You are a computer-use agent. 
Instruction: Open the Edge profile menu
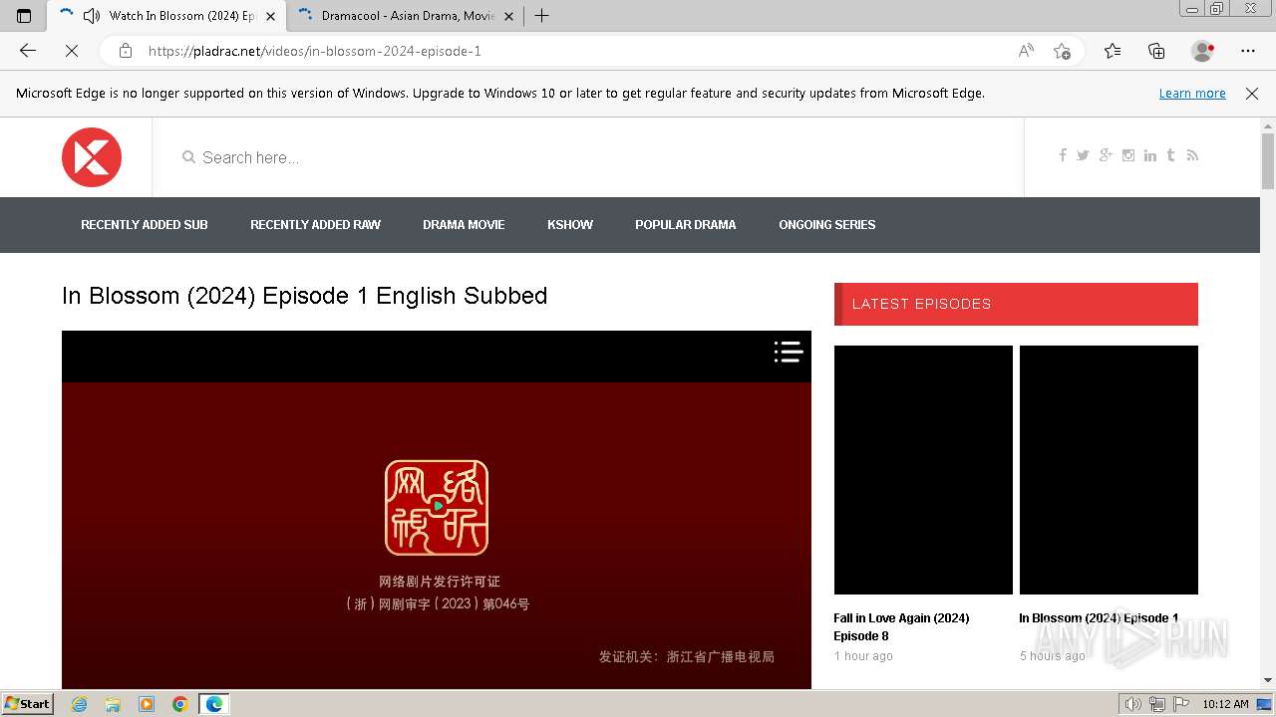click(x=1203, y=51)
